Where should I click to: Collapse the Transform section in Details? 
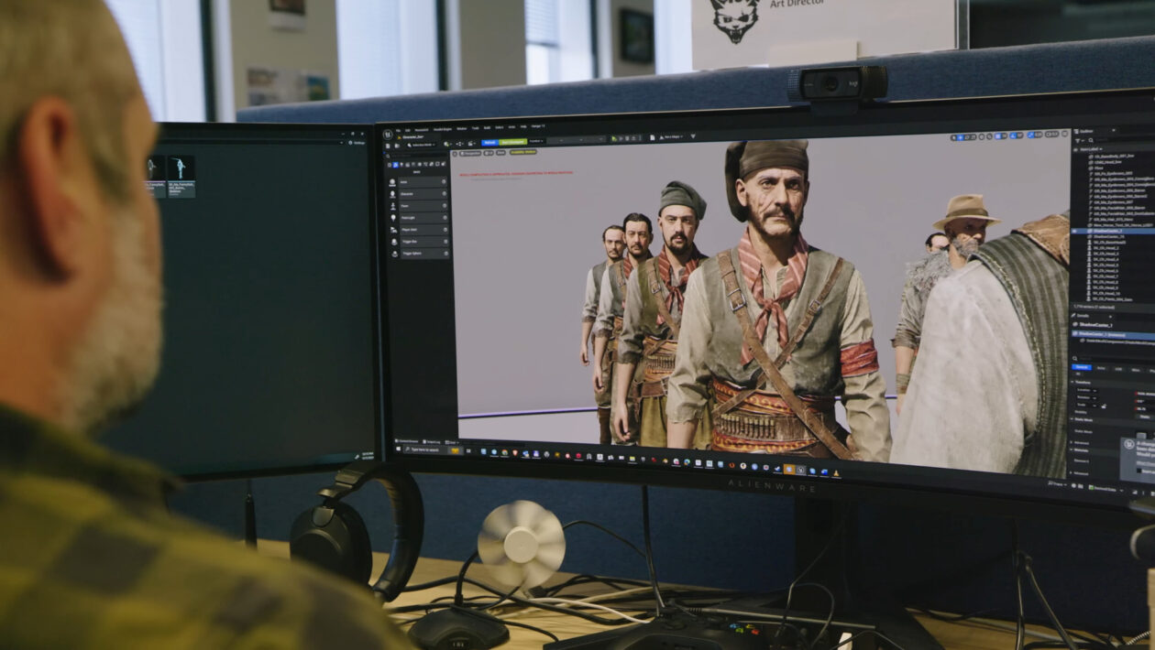1072,382
